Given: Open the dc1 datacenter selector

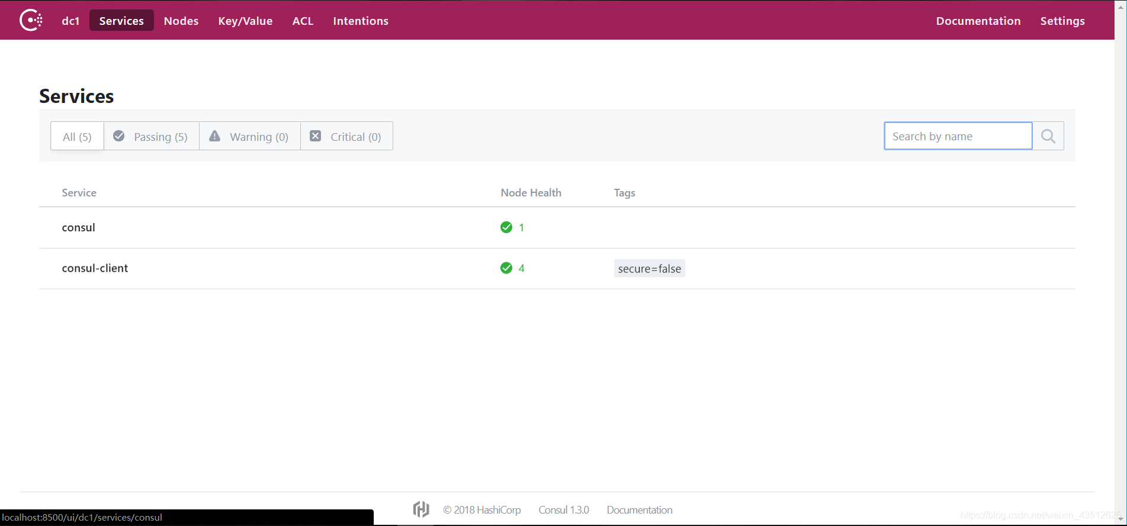Looking at the screenshot, I should [x=70, y=21].
